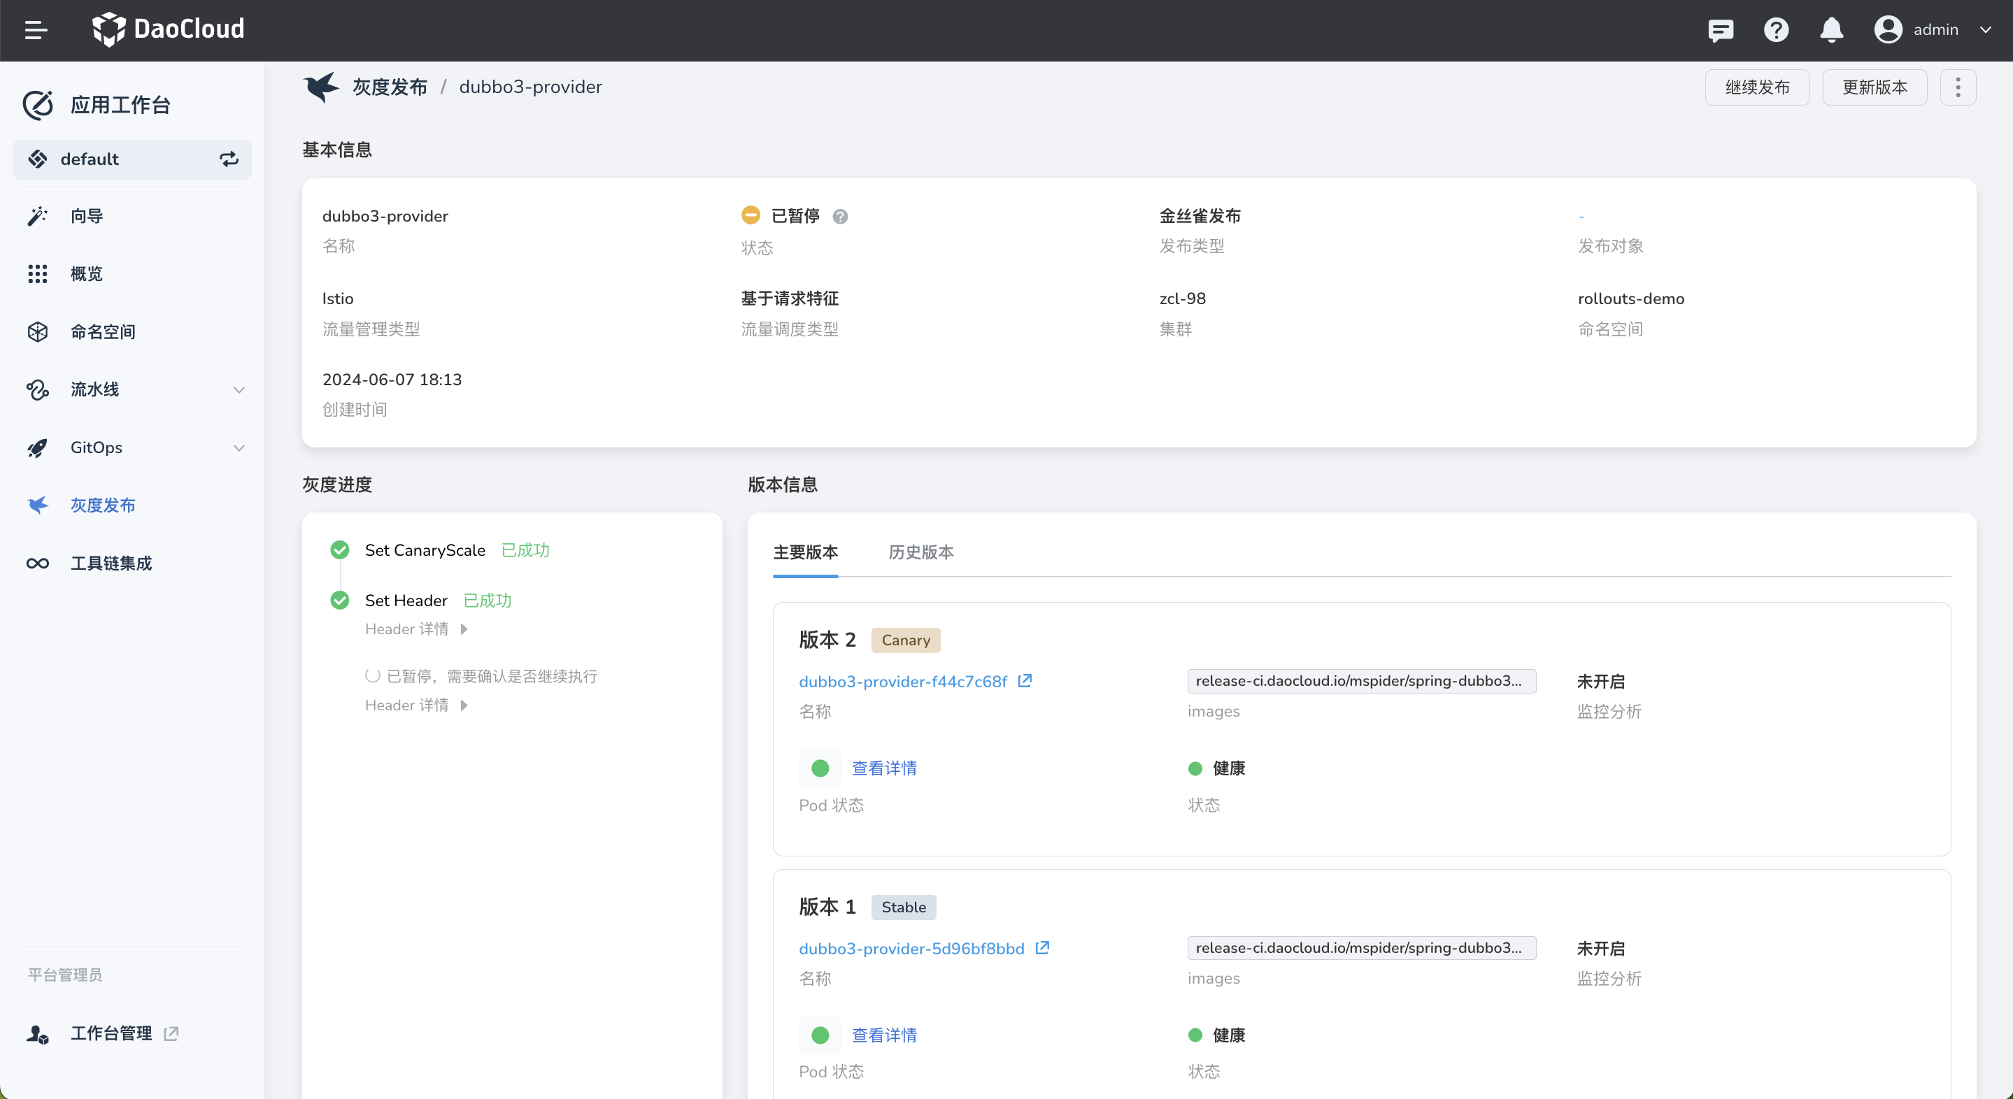Image resolution: width=2013 pixels, height=1099 pixels.
Task: Click the help question mark icon
Action: 1775,29
